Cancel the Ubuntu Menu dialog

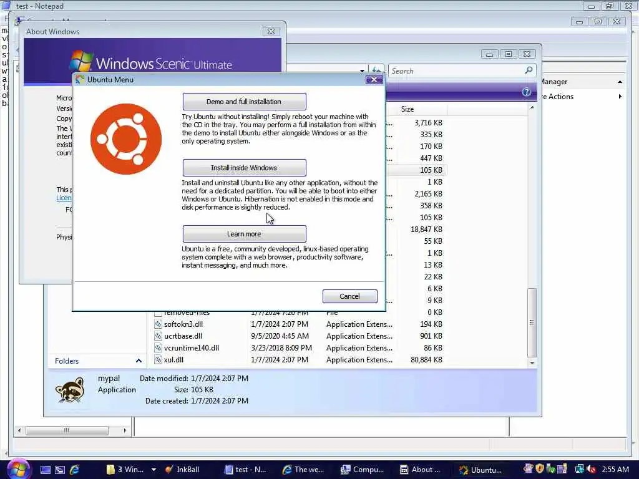[x=349, y=296]
